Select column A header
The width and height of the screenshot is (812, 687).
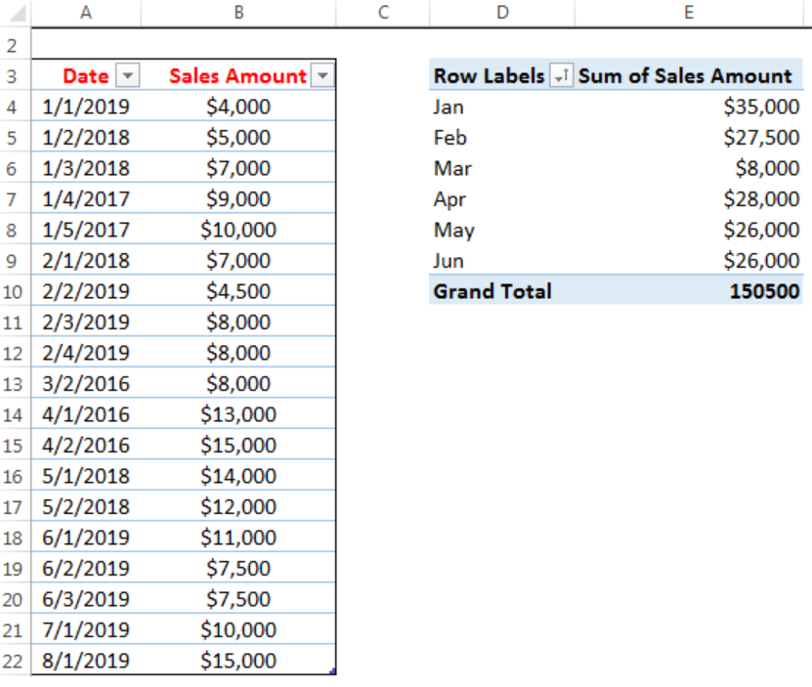pyautogui.click(x=86, y=13)
